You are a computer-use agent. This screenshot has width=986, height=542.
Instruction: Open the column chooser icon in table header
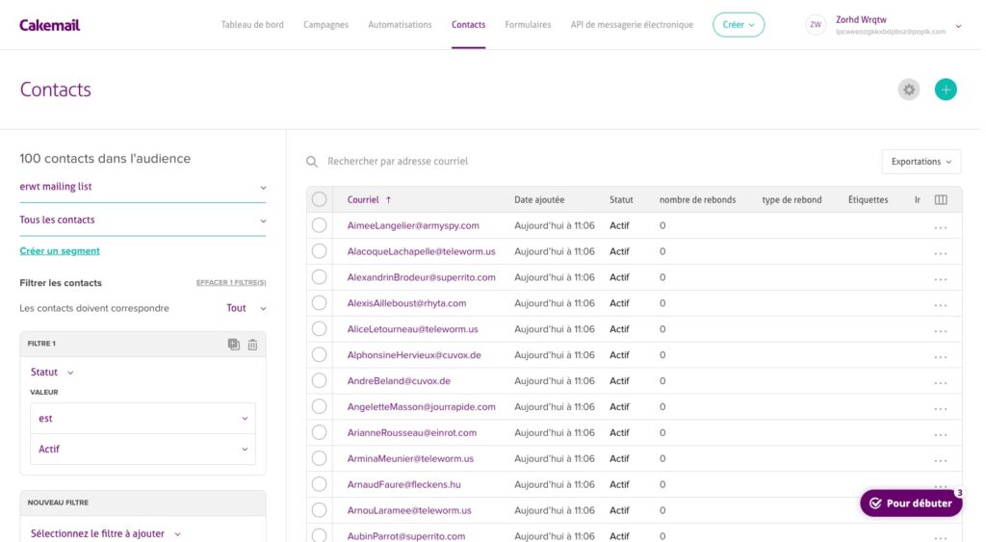click(941, 200)
